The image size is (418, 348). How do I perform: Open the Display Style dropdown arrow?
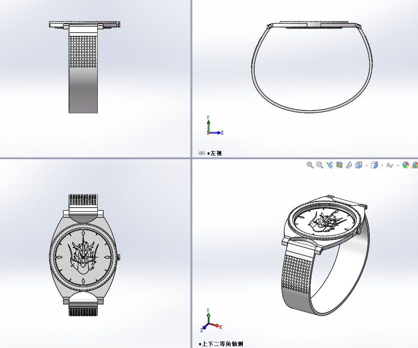pos(382,165)
